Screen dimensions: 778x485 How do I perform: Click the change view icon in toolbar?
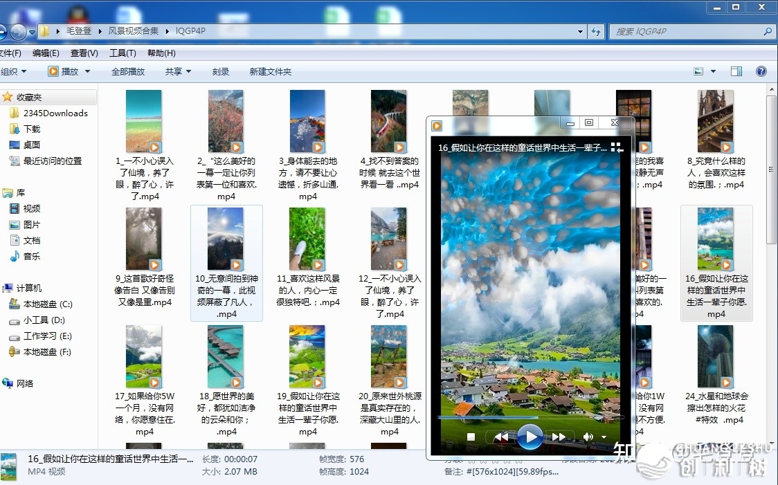click(698, 71)
